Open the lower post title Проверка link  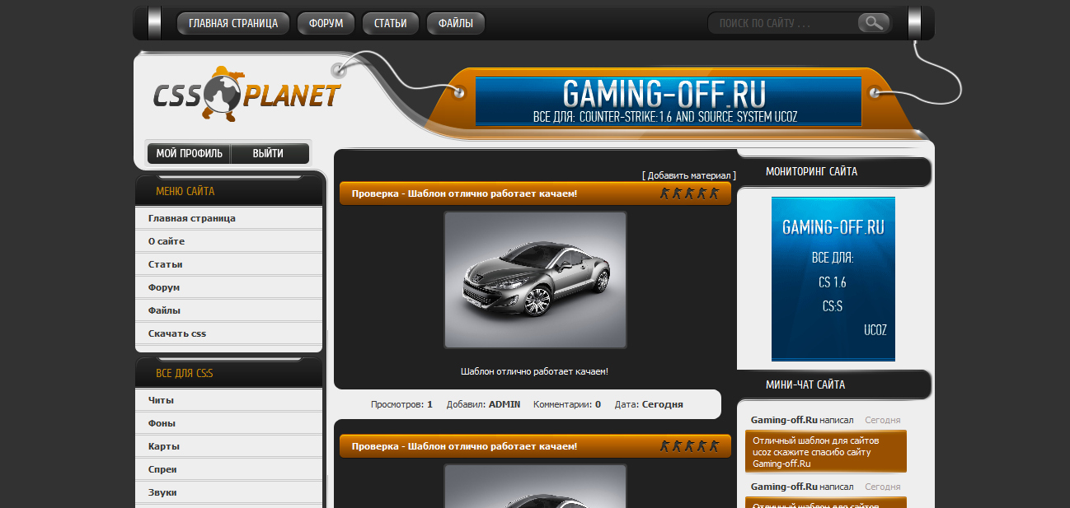pyautogui.click(x=464, y=446)
